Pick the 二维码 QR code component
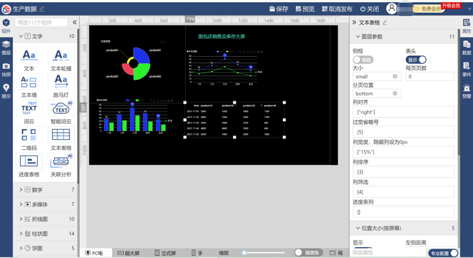 click(x=28, y=134)
